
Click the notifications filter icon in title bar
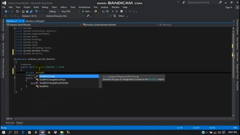coord(178,2)
